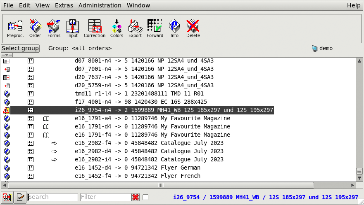
Task: Select e16_2982-d4 Catalogue July 2023
Action: point(149,151)
